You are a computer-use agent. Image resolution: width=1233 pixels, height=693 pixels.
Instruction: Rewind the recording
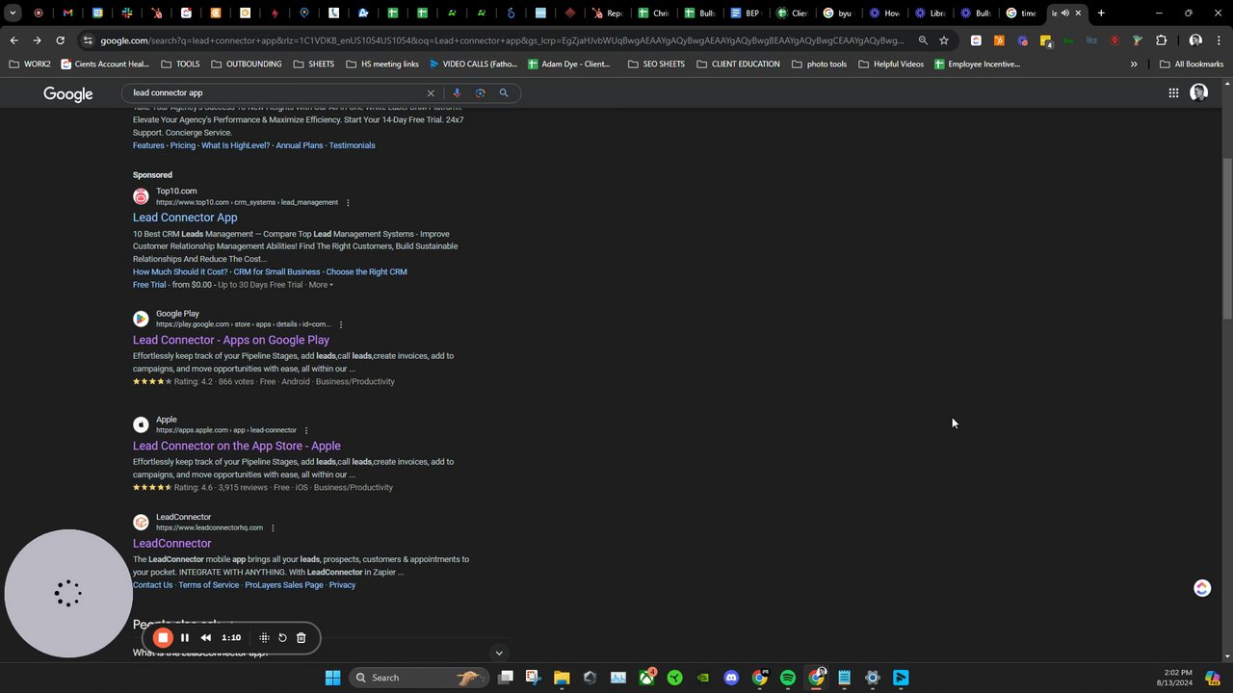pos(206,637)
